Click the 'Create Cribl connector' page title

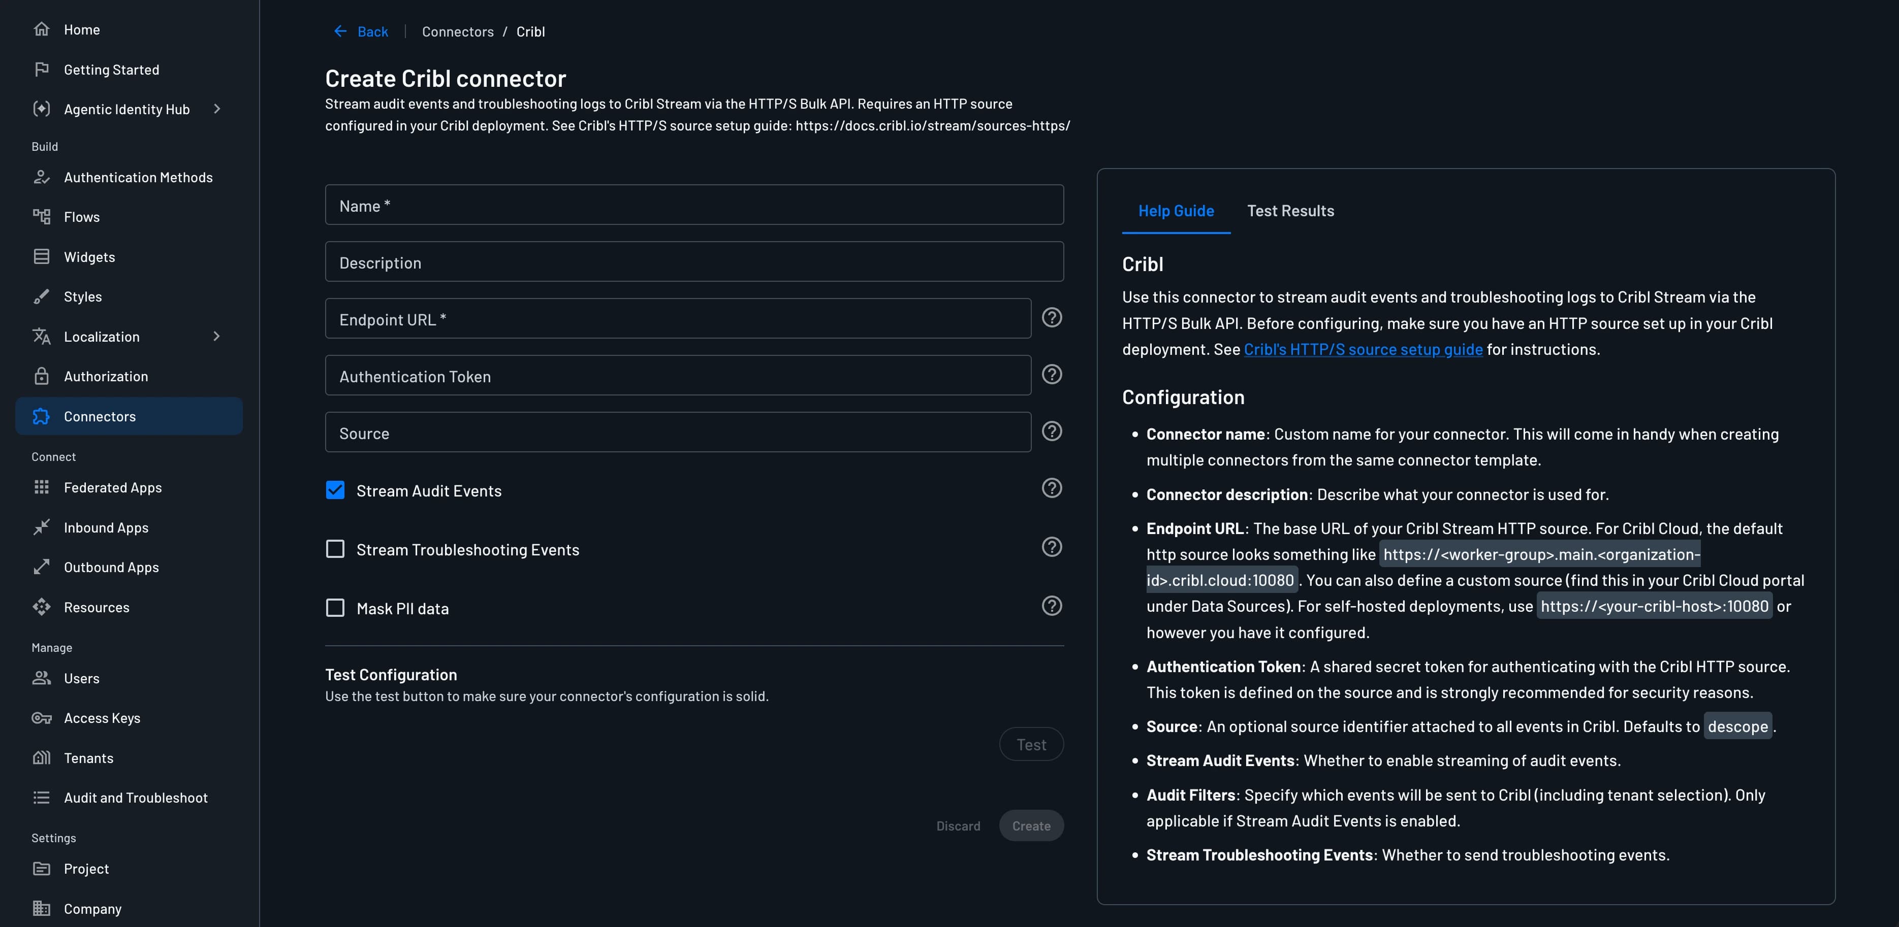446,78
